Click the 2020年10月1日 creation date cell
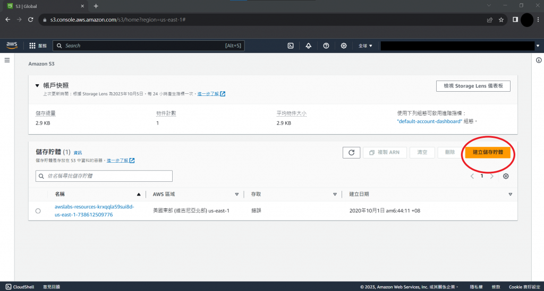The image size is (544, 291). tap(385, 211)
